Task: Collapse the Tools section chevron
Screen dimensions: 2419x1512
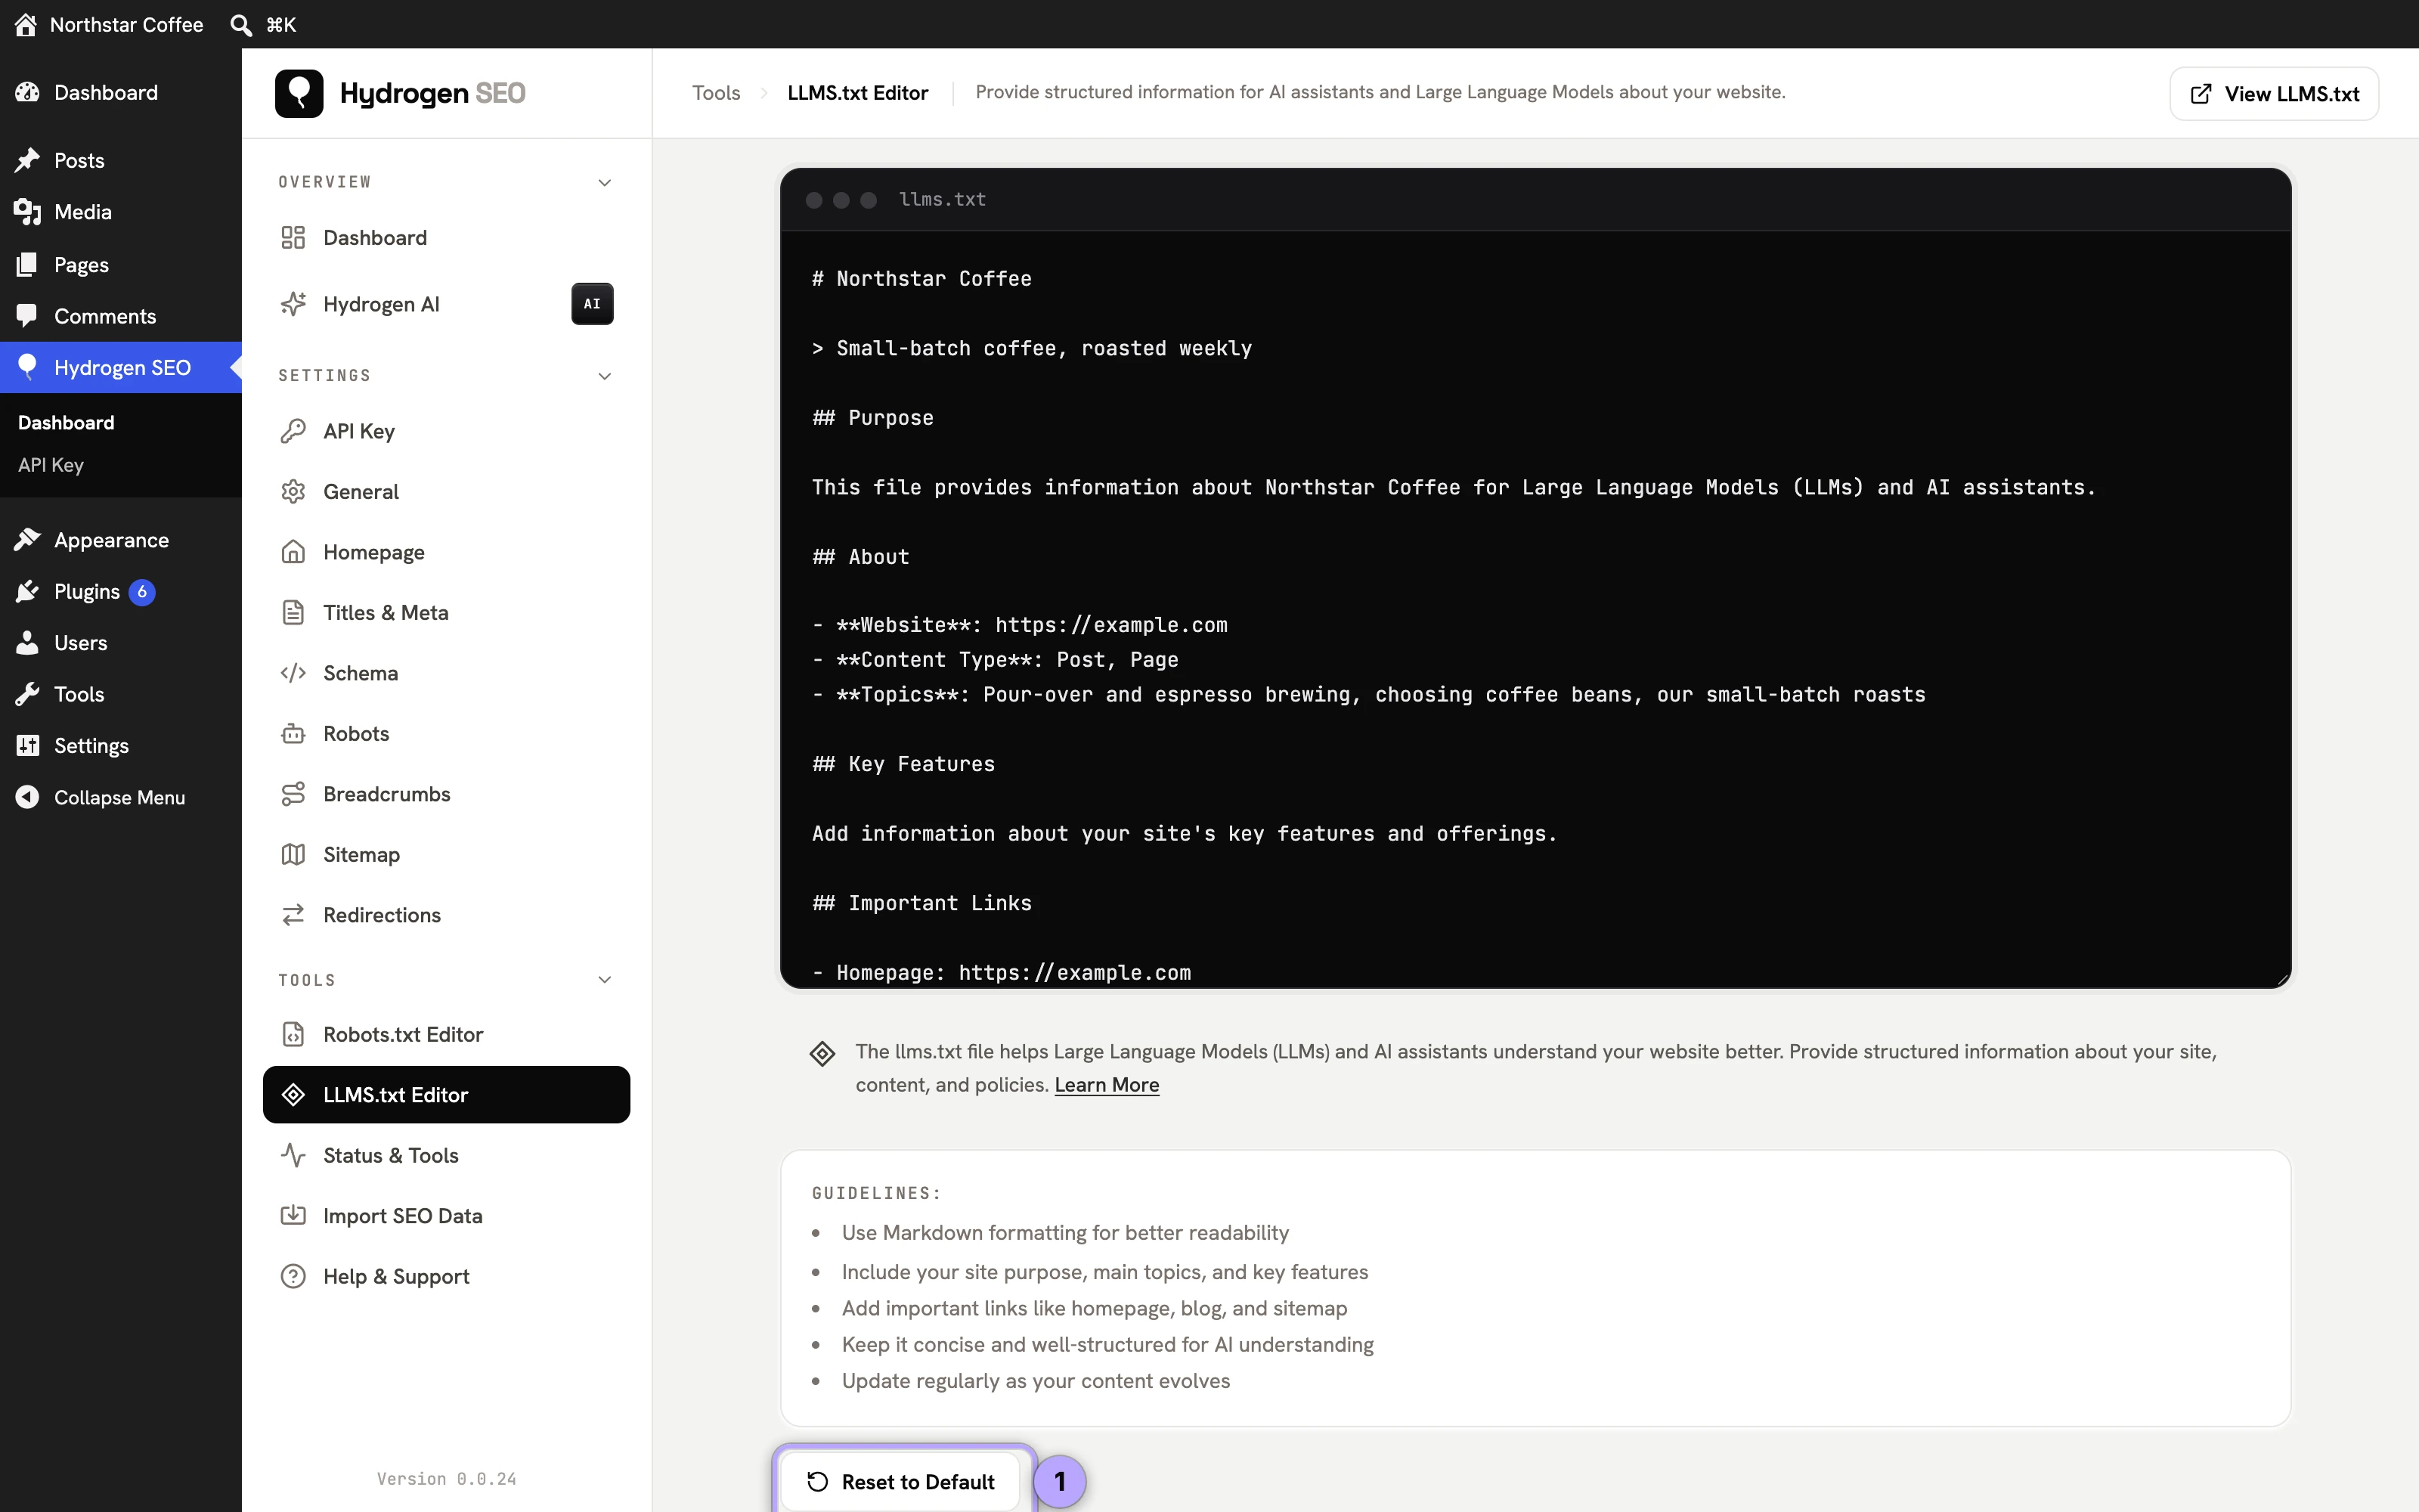Action: (605, 980)
